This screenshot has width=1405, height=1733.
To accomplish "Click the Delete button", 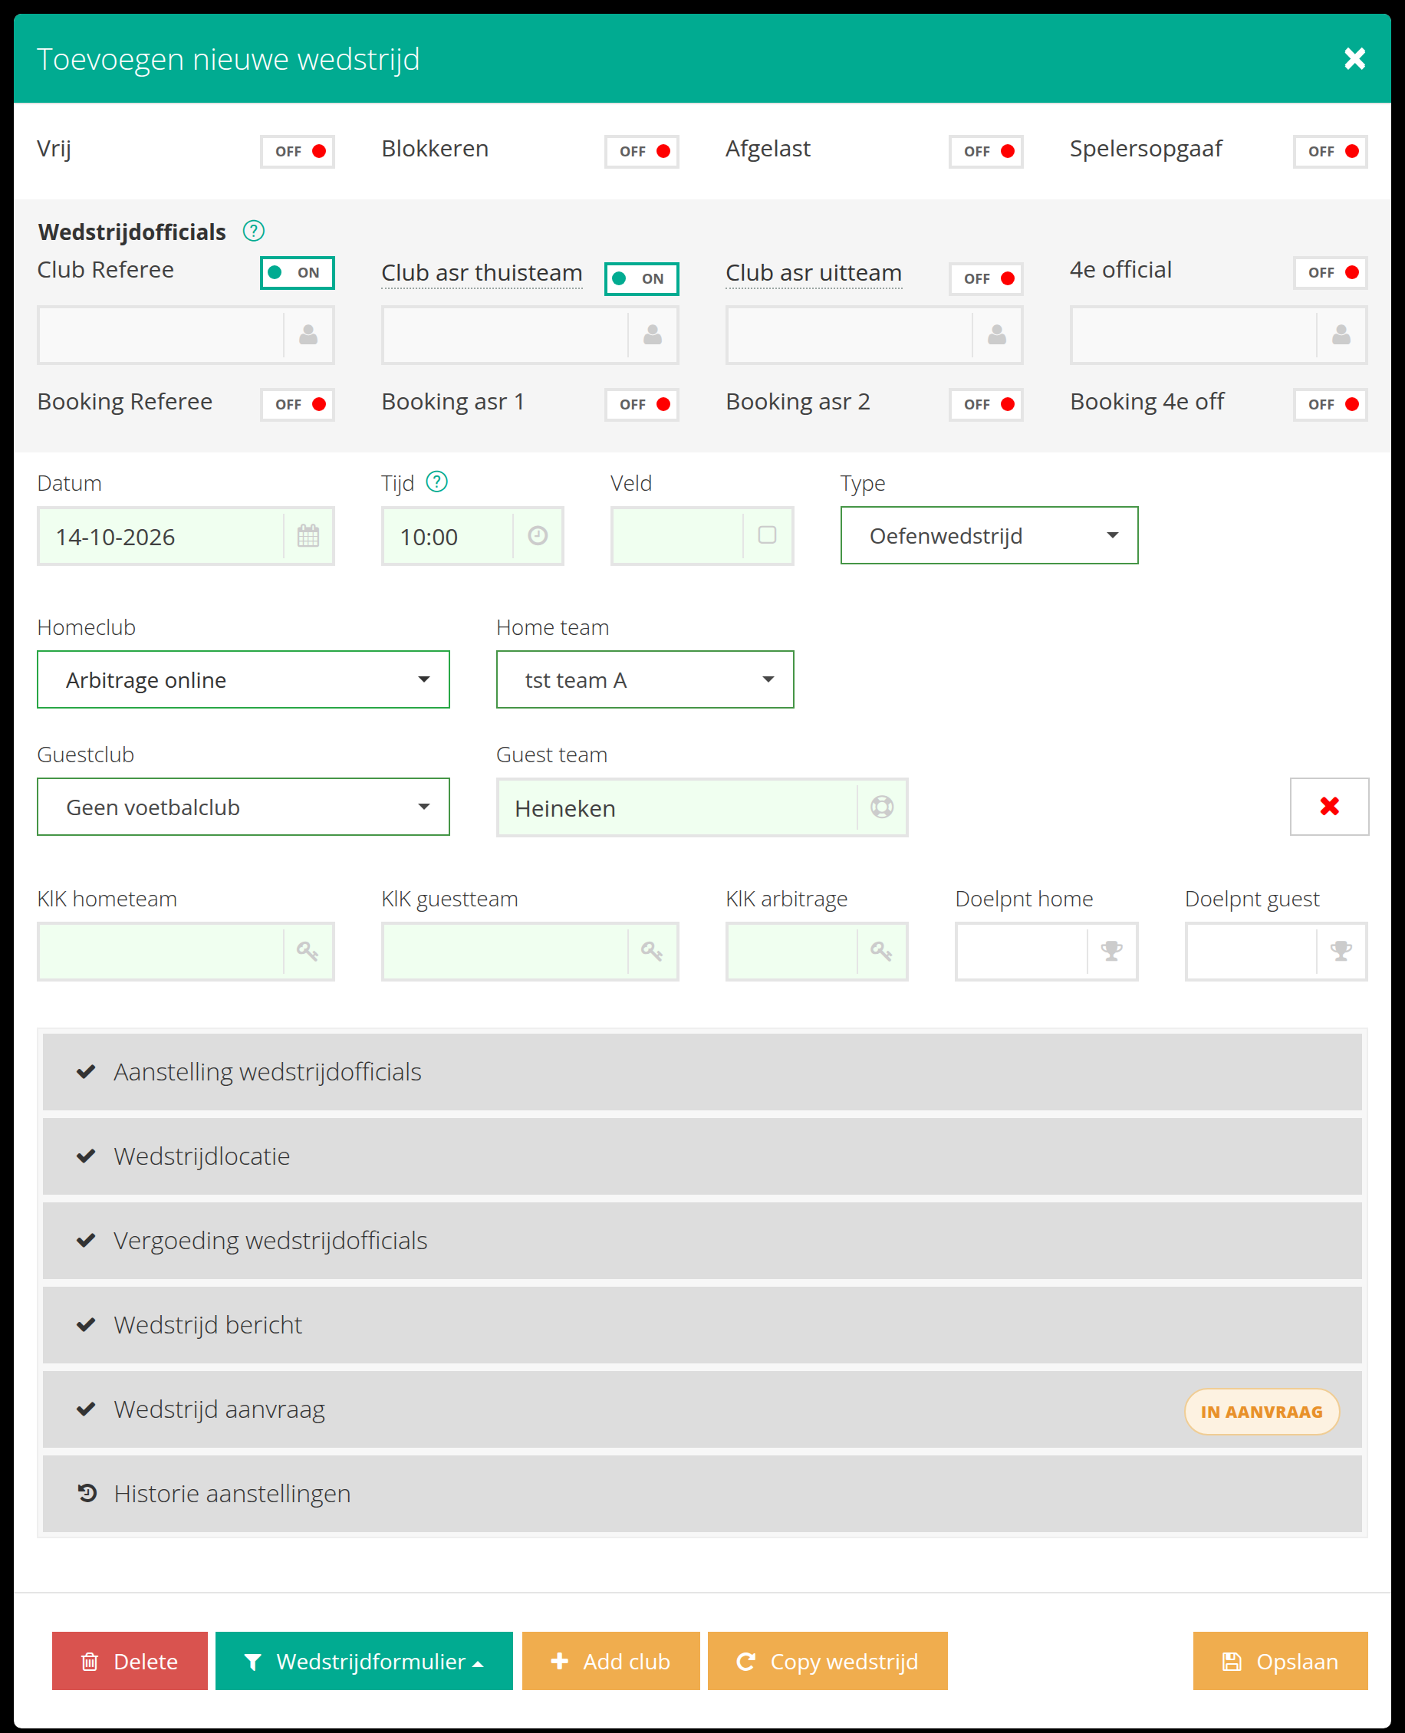I will (x=130, y=1661).
